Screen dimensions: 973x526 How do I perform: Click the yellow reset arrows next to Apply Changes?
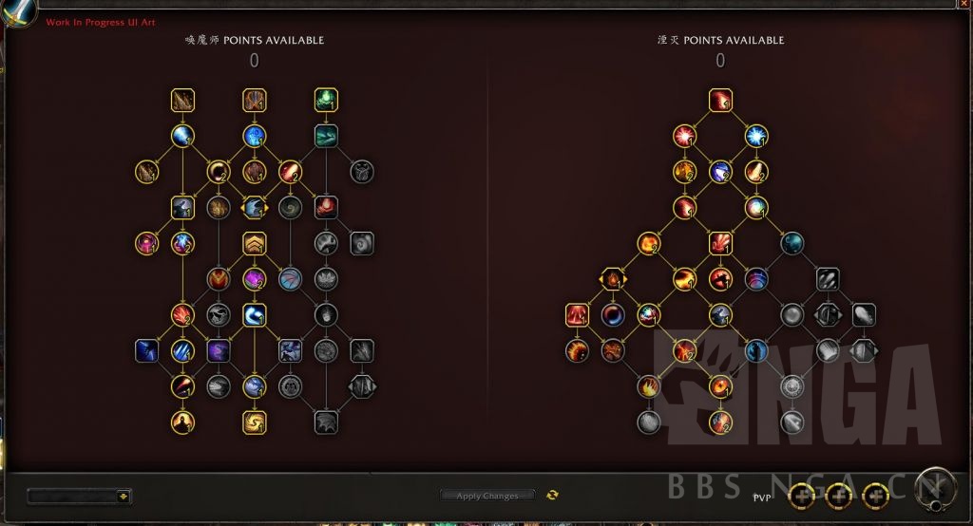(552, 495)
